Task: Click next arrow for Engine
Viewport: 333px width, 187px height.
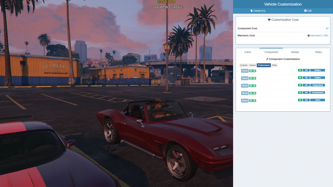Action: (254, 78)
